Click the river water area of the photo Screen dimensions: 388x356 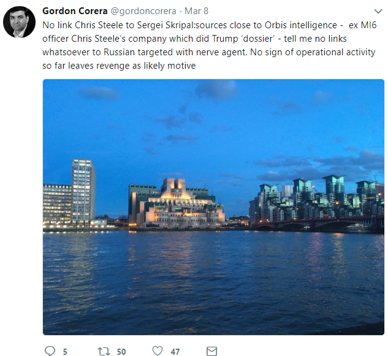coord(213,282)
